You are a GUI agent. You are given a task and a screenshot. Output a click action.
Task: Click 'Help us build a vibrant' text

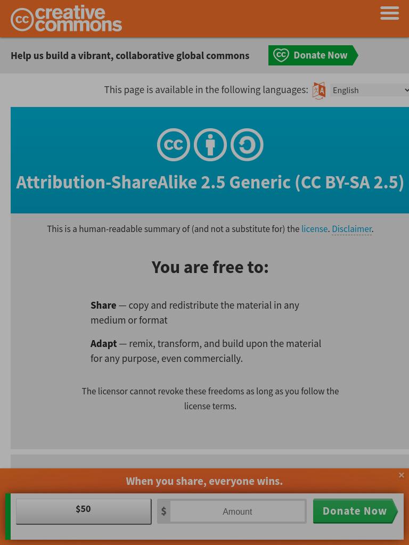(130, 55)
